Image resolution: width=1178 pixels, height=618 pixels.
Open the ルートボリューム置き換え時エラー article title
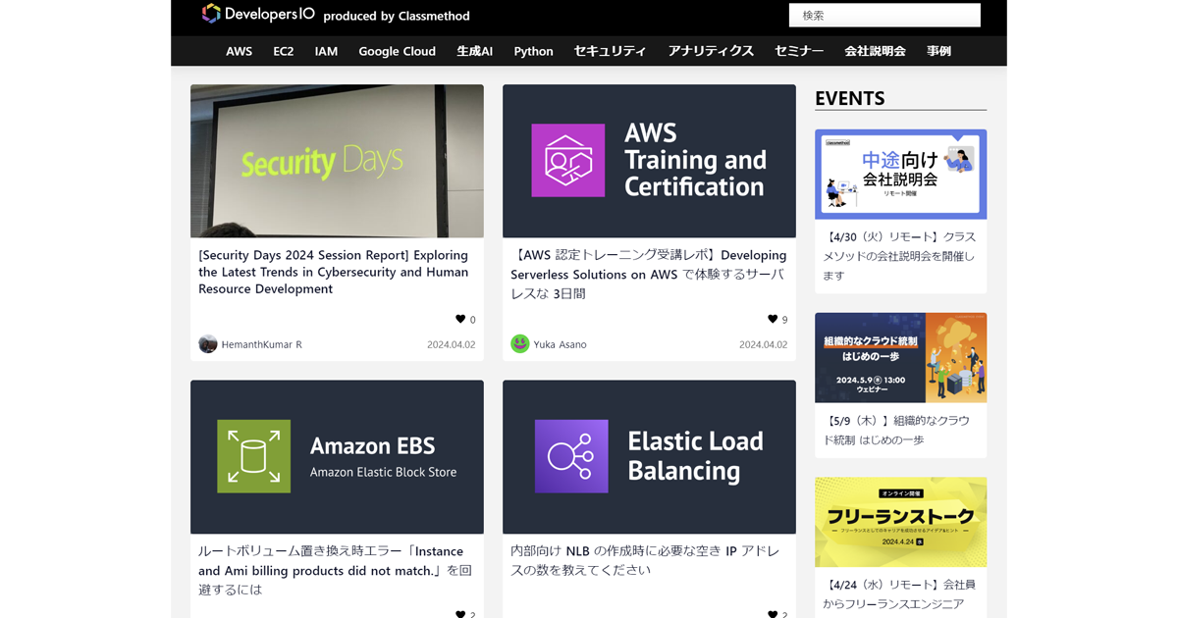coord(336,570)
